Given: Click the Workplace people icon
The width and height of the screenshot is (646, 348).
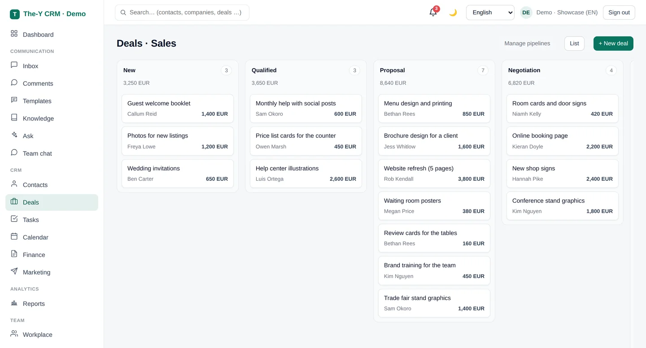Looking at the screenshot, I should point(14,334).
